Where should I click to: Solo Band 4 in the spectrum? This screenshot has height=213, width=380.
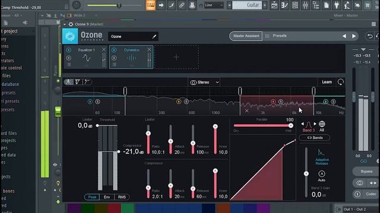point(333,102)
